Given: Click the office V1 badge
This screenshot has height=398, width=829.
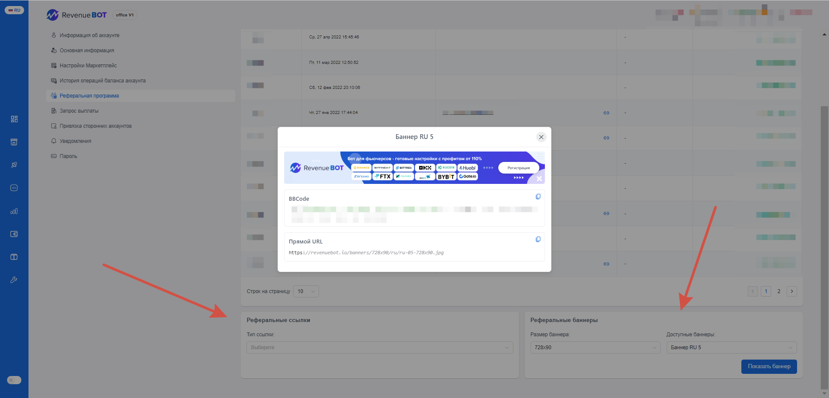Looking at the screenshot, I should click(x=125, y=15).
